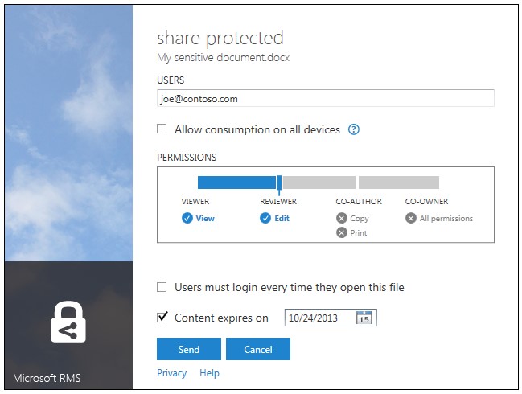Screen dimensions: 522x394
Task: Click the Users email input field
Action: [325, 99]
